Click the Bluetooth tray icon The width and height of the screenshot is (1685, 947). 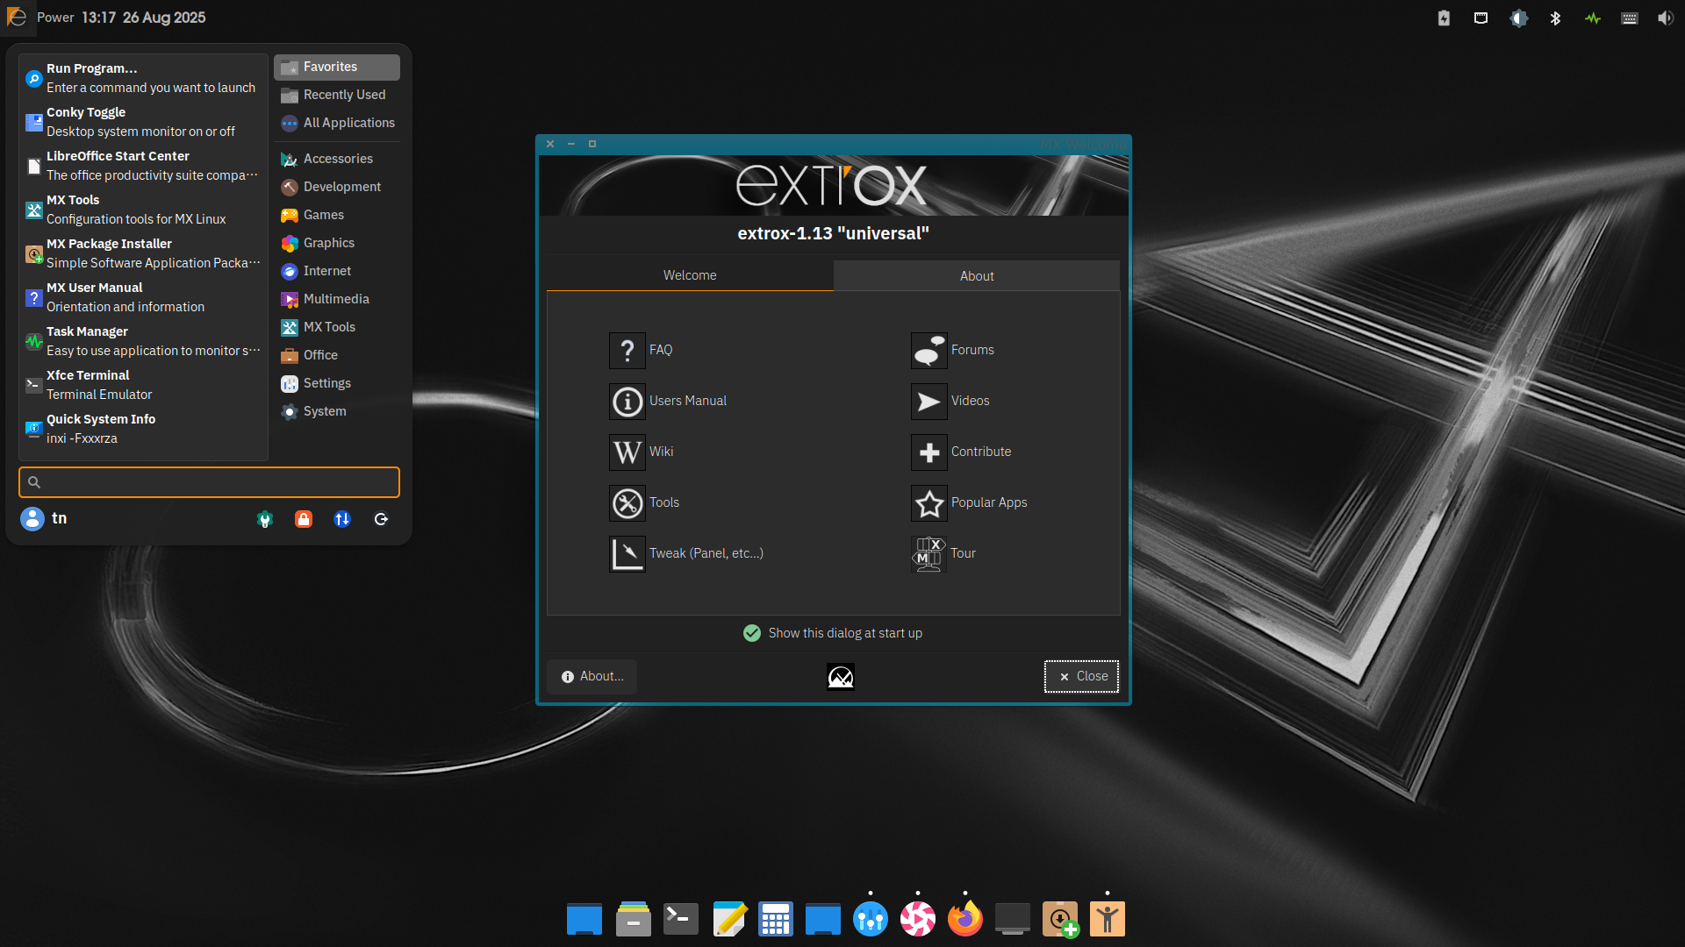[1555, 18]
